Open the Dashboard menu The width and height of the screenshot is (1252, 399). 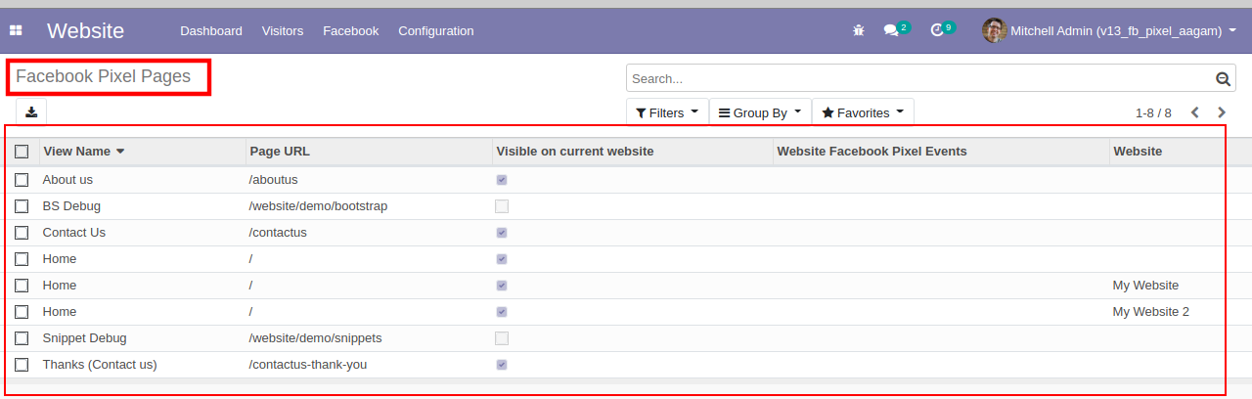[211, 30]
